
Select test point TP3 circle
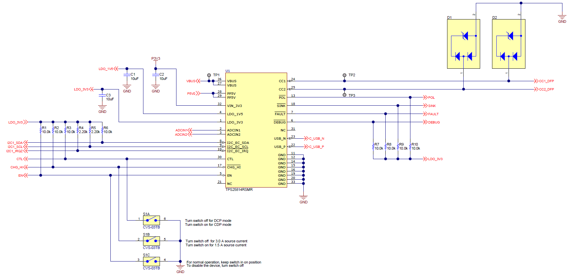(x=344, y=95)
